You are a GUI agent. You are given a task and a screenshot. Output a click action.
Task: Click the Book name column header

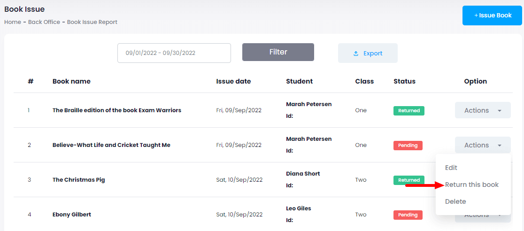click(71, 81)
